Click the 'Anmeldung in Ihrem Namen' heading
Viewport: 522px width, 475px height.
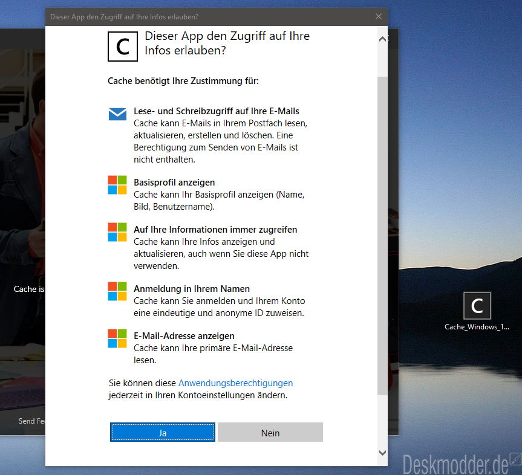coord(192,289)
